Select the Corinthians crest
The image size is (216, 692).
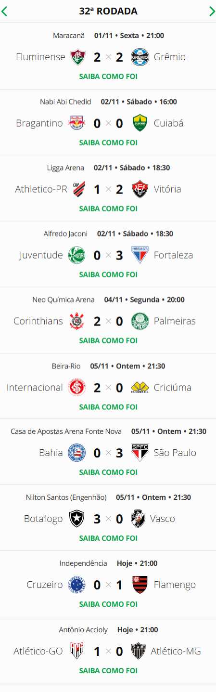tap(76, 321)
